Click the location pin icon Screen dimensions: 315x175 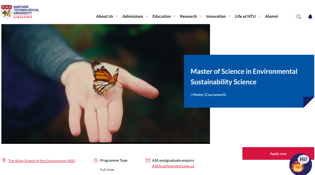point(4,160)
